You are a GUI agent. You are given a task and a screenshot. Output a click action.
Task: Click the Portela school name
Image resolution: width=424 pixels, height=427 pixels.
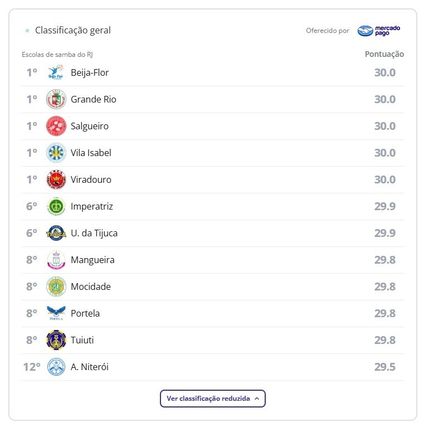pos(85,313)
